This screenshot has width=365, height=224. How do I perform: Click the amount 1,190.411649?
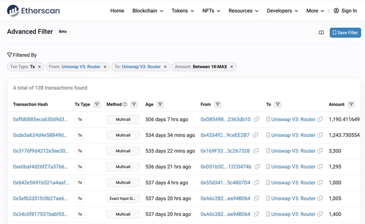[x=344, y=119]
